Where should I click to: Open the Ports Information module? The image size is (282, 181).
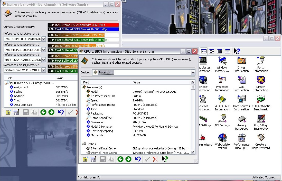pos(261,64)
